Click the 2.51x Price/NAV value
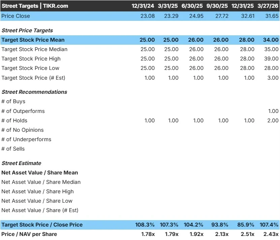This screenshot has height=240, width=280. coord(248,234)
